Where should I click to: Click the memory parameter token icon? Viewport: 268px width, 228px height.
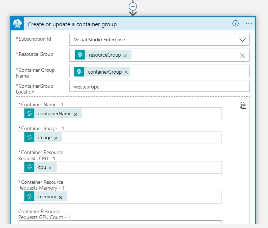click(29, 197)
